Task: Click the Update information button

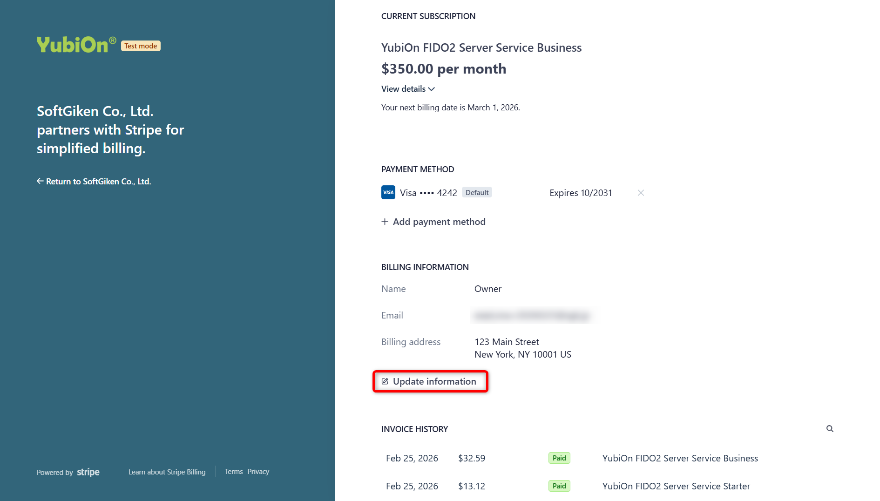Action: pos(430,381)
